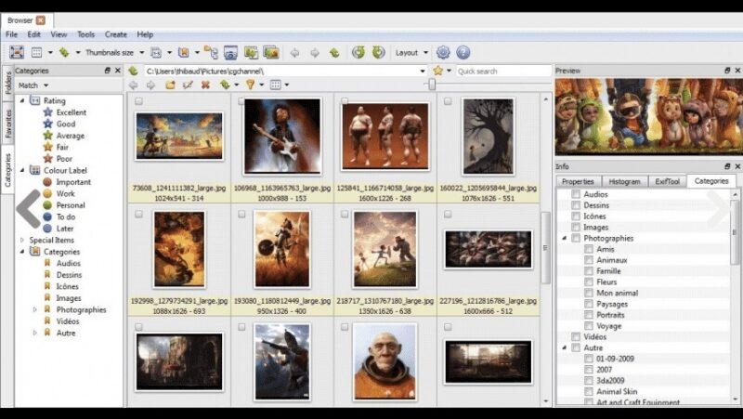Click the blue Help question mark icon
Image resolution: width=743 pixels, height=419 pixels.
coord(463,53)
